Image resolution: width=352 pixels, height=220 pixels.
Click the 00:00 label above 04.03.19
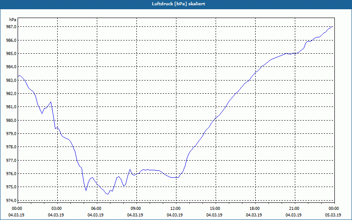[x=18, y=209]
